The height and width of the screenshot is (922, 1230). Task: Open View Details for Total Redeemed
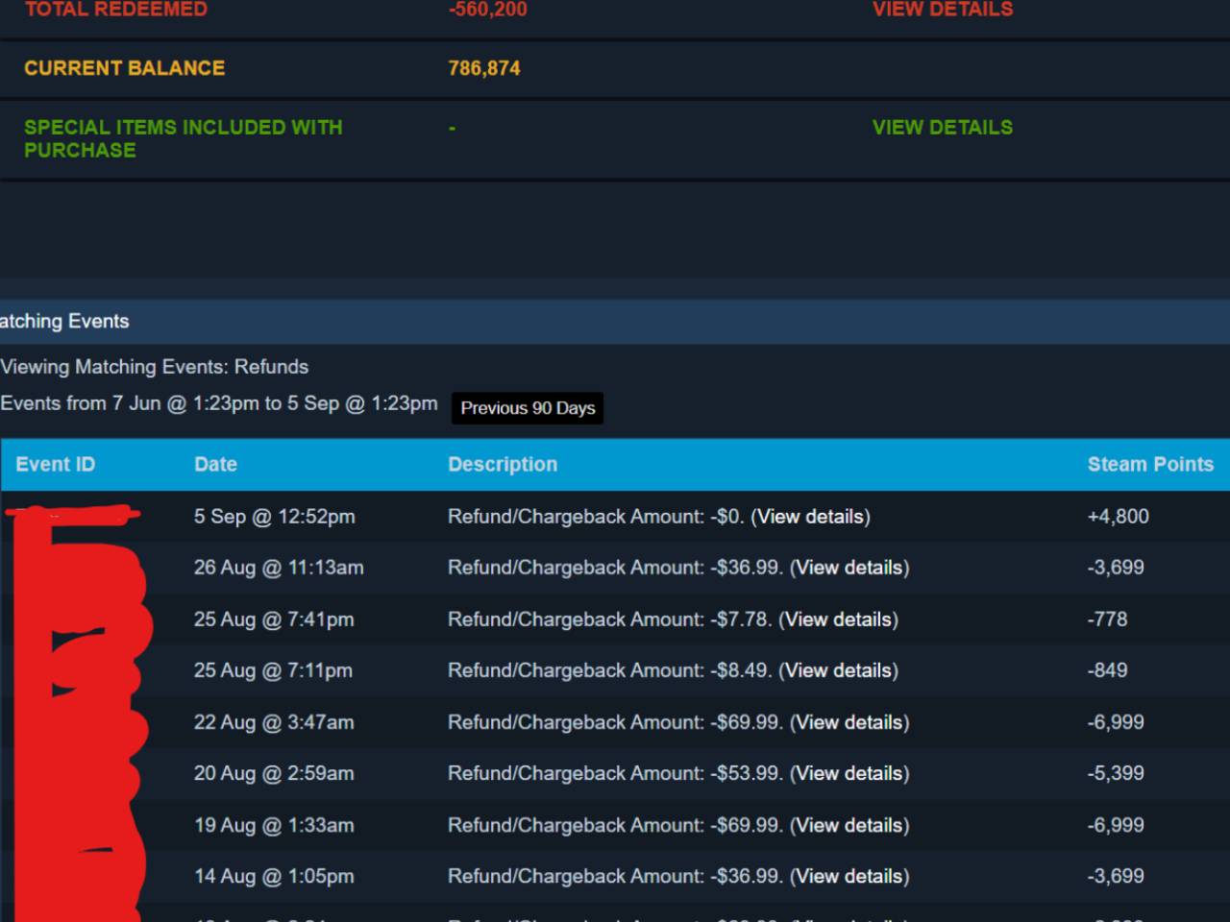(x=942, y=10)
